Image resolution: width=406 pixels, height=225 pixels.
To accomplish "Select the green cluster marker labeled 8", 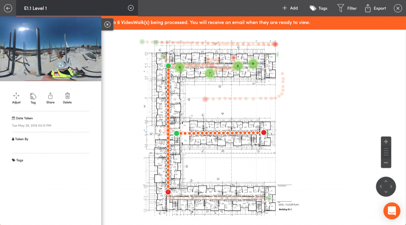I will [238, 66].
